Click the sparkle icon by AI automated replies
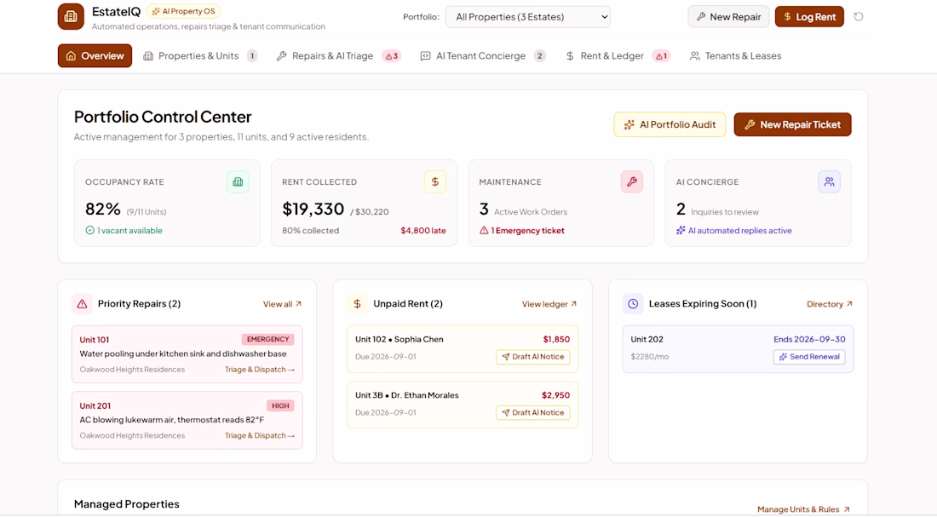The width and height of the screenshot is (937, 517). point(681,230)
